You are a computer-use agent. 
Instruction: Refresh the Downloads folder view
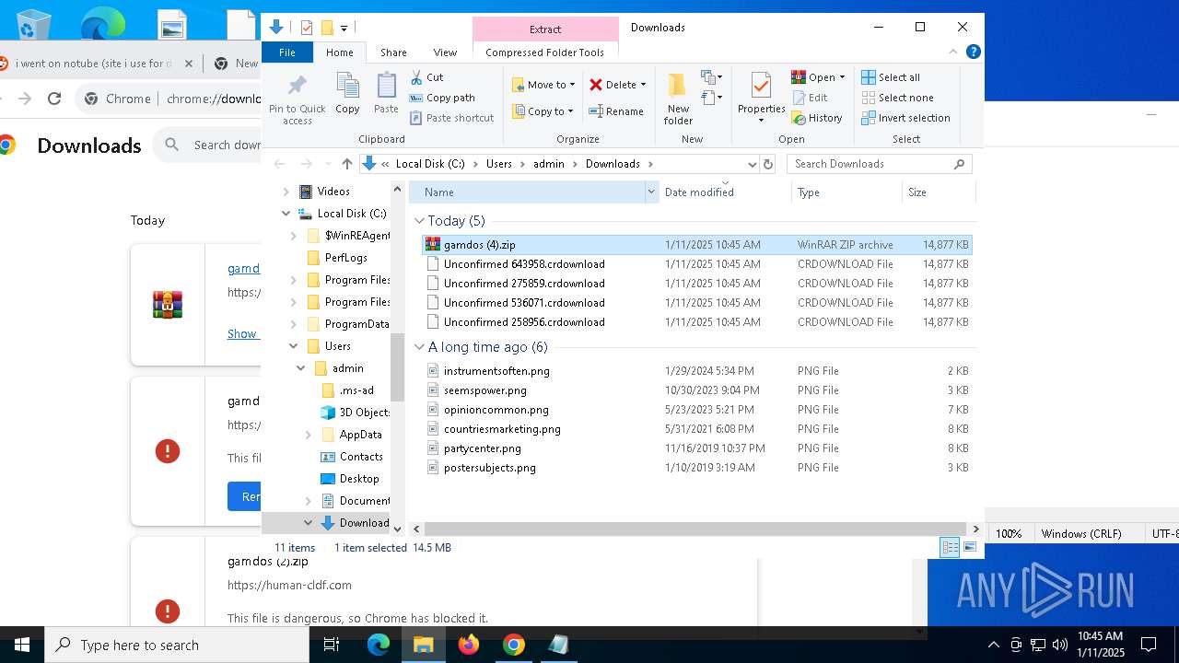coord(768,164)
